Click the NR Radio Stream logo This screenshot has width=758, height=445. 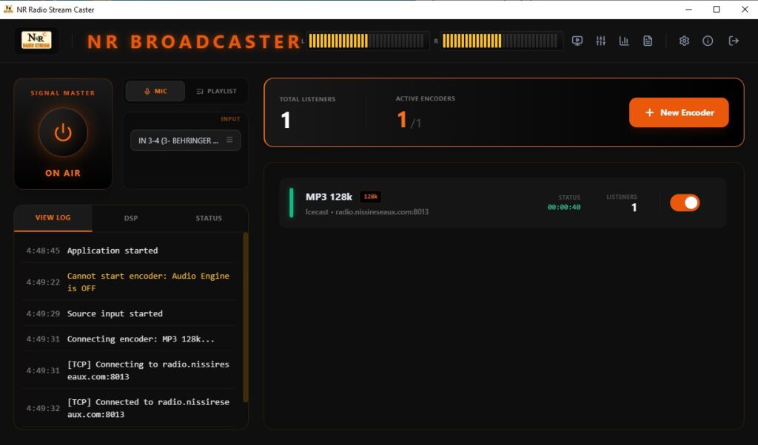coord(36,41)
